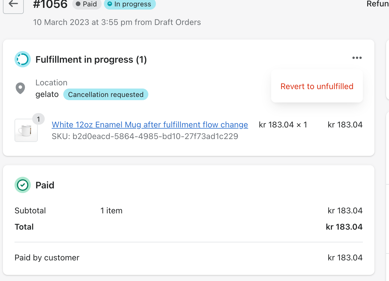Click the Paid checkmark status icon
The height and width of the screenshot is (281, 389).
pyautogui.click(x=23, y=185)
